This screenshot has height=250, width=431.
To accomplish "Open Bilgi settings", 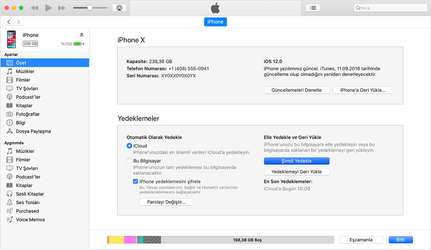I will (x=45, y=123).
